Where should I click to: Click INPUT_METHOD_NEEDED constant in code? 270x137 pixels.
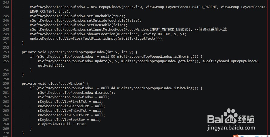(x=169, y=30)
